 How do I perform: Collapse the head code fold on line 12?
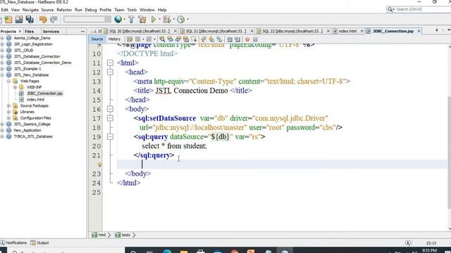[110, 72]
